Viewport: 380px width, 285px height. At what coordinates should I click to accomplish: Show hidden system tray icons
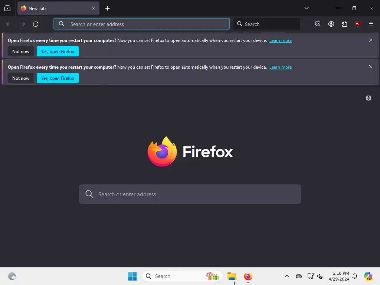[x=287, y=276]
